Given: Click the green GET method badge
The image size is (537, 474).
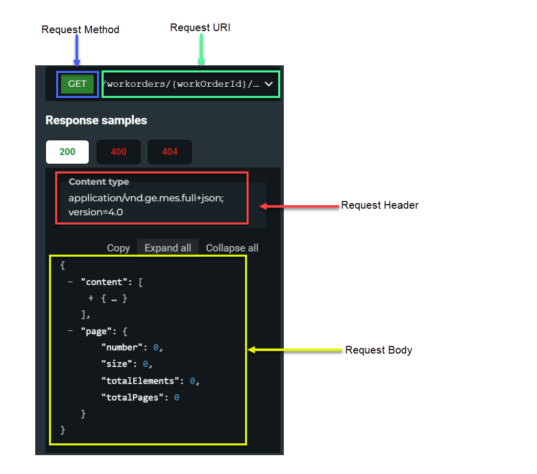Looking at the screenshot, I should (x=77, y=84).
